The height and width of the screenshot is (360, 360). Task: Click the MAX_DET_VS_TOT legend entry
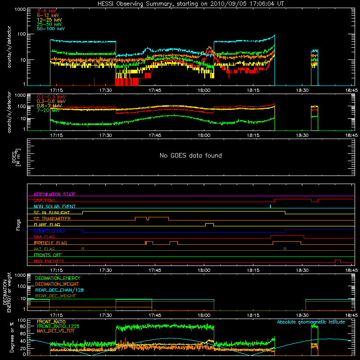(55, 331)
